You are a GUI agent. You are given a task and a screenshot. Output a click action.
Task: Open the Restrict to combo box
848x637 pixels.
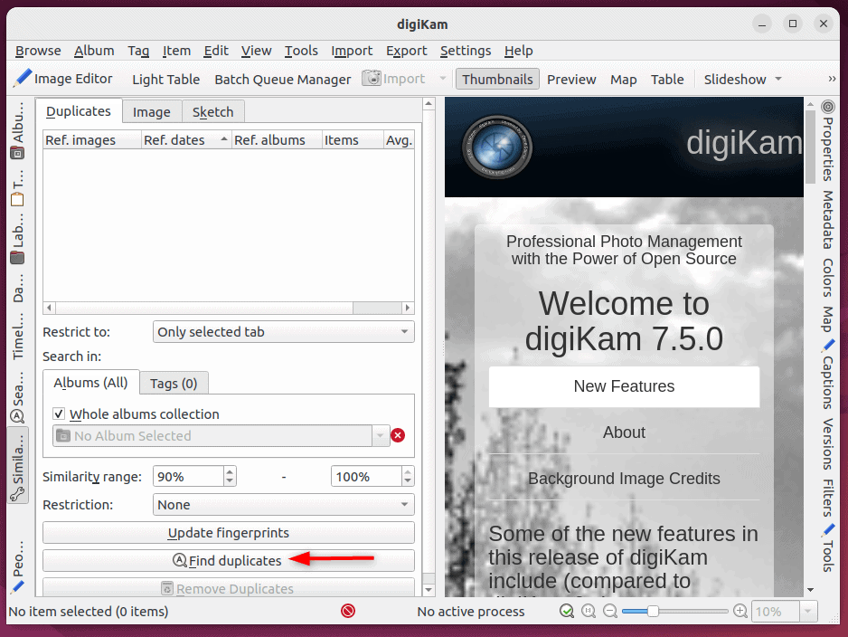pyautogui.click(x=283, y=332)
